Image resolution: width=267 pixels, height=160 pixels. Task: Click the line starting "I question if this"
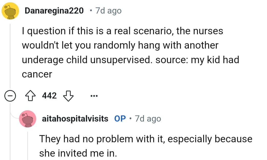coord(122,31)
